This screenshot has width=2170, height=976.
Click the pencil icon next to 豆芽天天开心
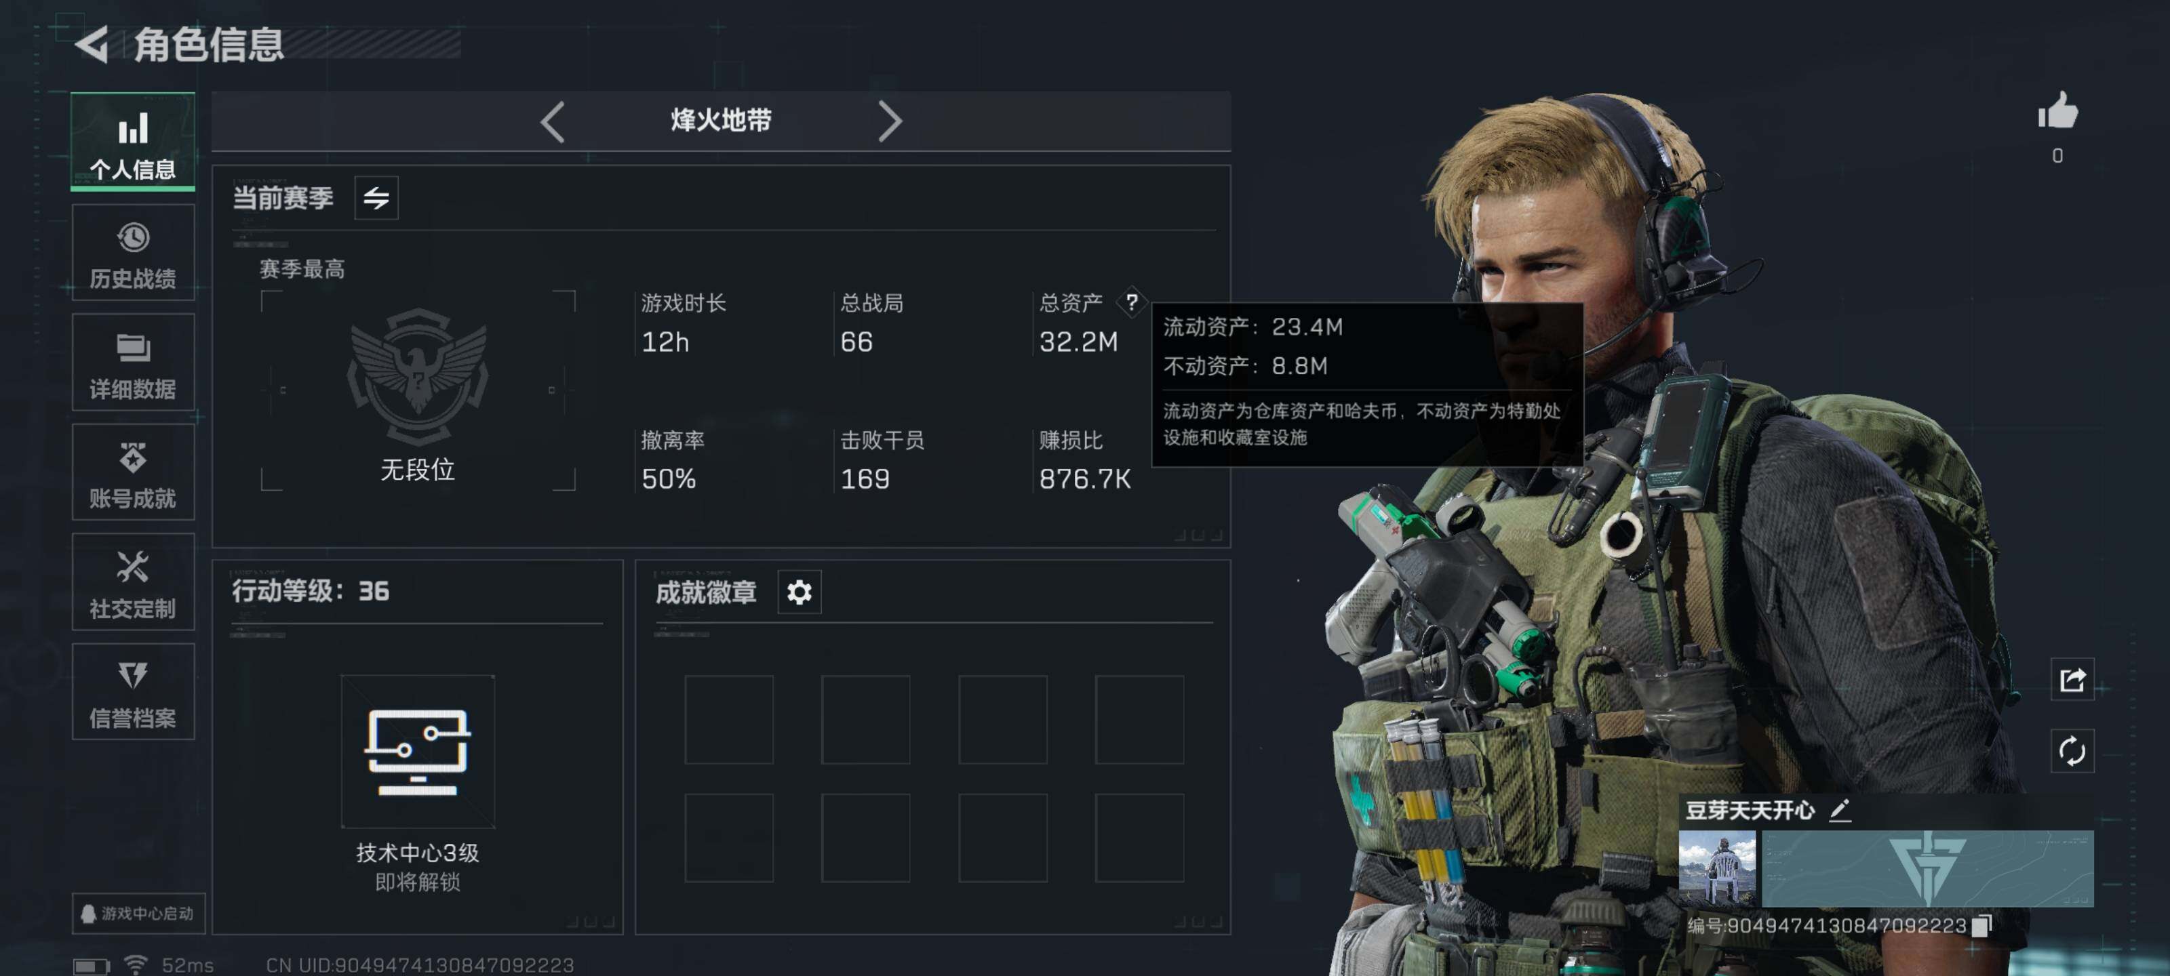(1840, 810)
